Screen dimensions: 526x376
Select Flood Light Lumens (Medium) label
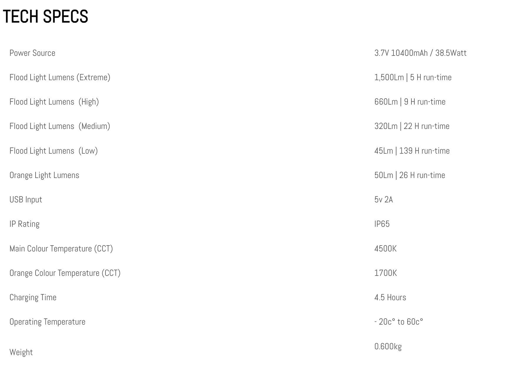click(60, 126)
